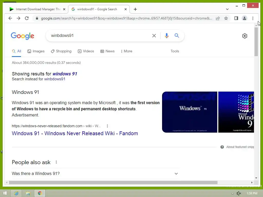Click the horizontal scrollbar thumb
This screenshot has height=197, width=263.
(113, 182)
